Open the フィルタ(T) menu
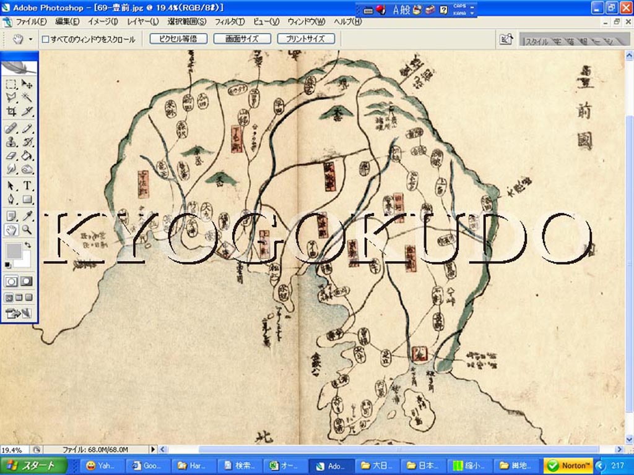The width and height of the screenshot is (634, 475). point(230,22)
